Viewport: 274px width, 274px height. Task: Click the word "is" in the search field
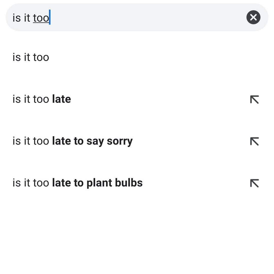point(16,18)
